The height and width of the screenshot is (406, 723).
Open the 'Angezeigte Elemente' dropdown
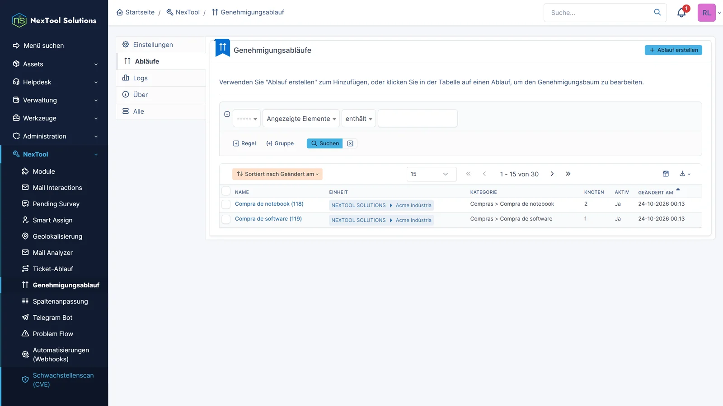point(301,119)
